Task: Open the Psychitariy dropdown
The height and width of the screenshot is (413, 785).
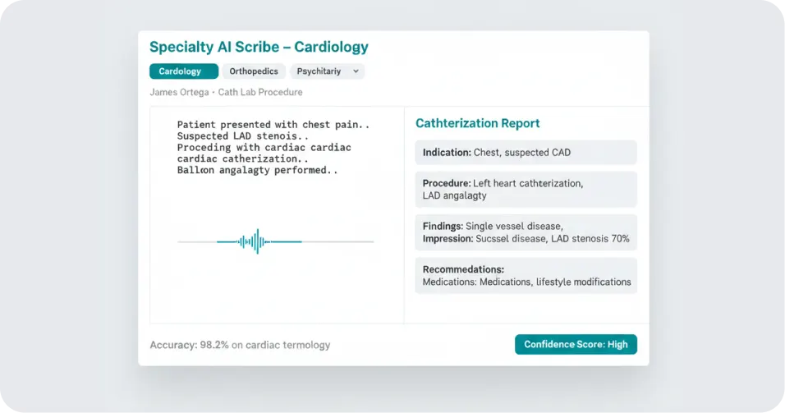Action: 328,71
